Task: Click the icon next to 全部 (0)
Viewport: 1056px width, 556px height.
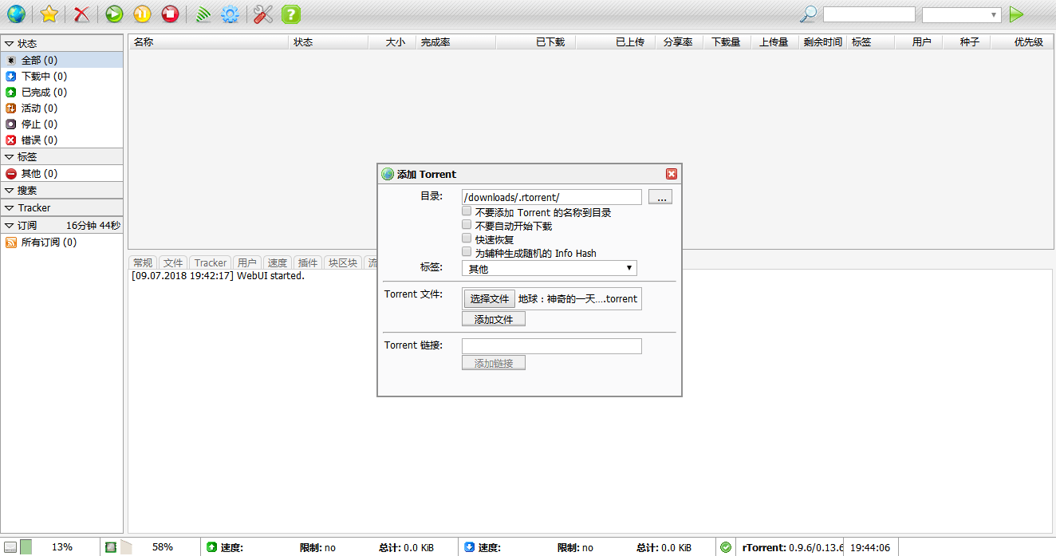Action: tap(11, 60)
